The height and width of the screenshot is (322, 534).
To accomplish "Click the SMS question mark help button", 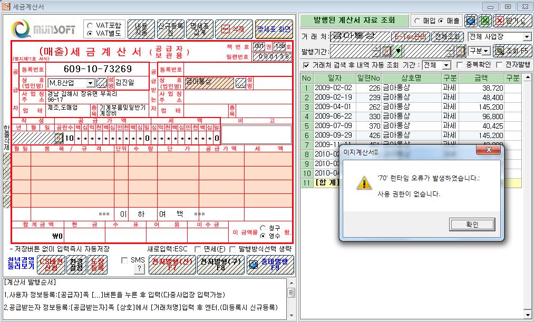I will click(139, 268).
